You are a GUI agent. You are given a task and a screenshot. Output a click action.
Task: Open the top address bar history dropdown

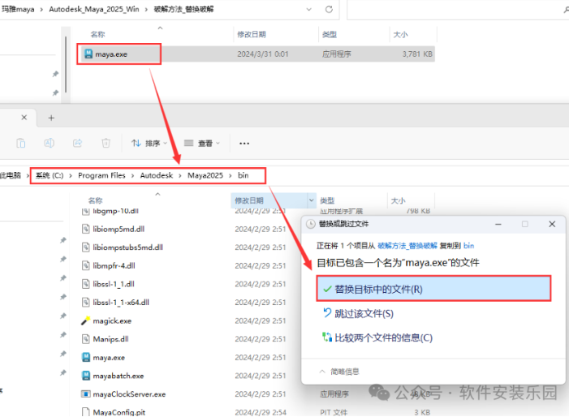coord(308,9)
